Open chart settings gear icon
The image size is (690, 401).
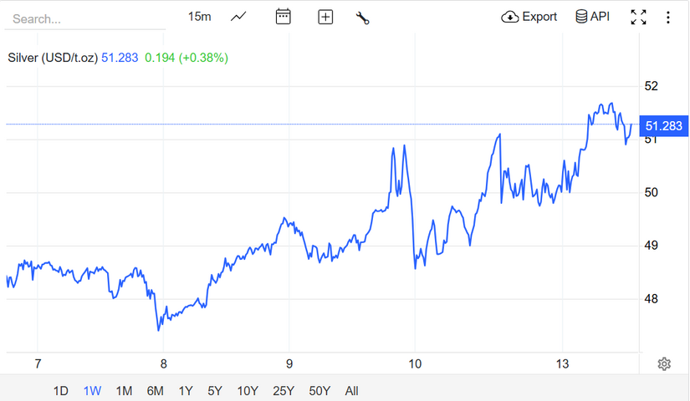664,363
